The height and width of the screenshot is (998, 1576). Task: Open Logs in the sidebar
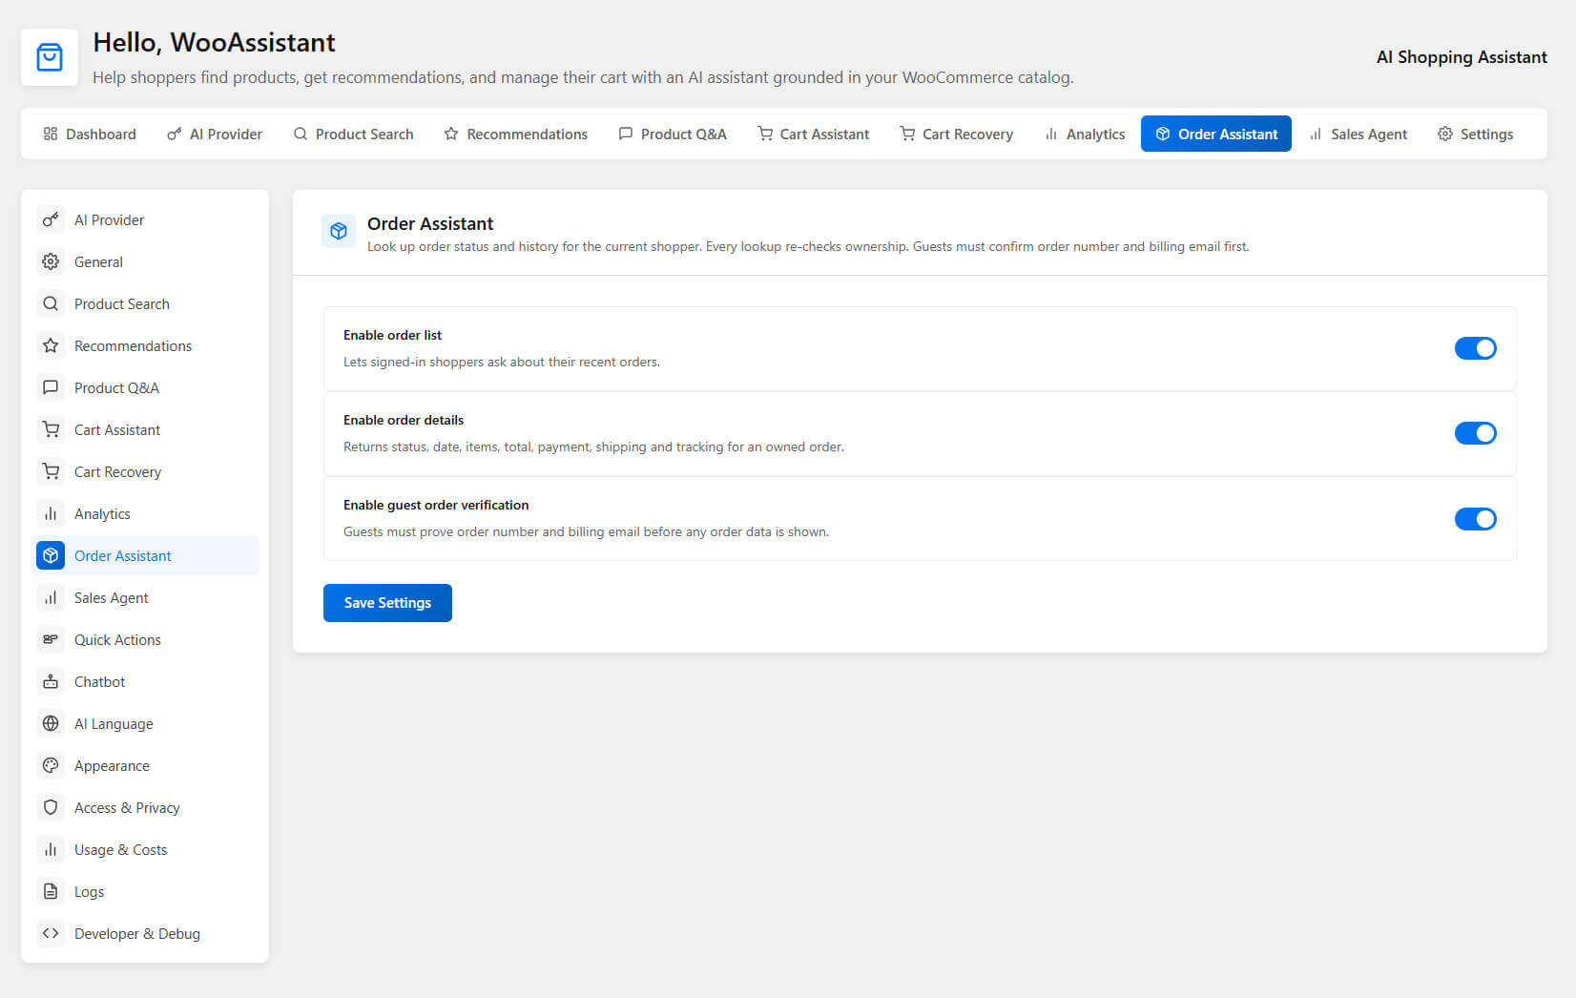coord(147,891)
